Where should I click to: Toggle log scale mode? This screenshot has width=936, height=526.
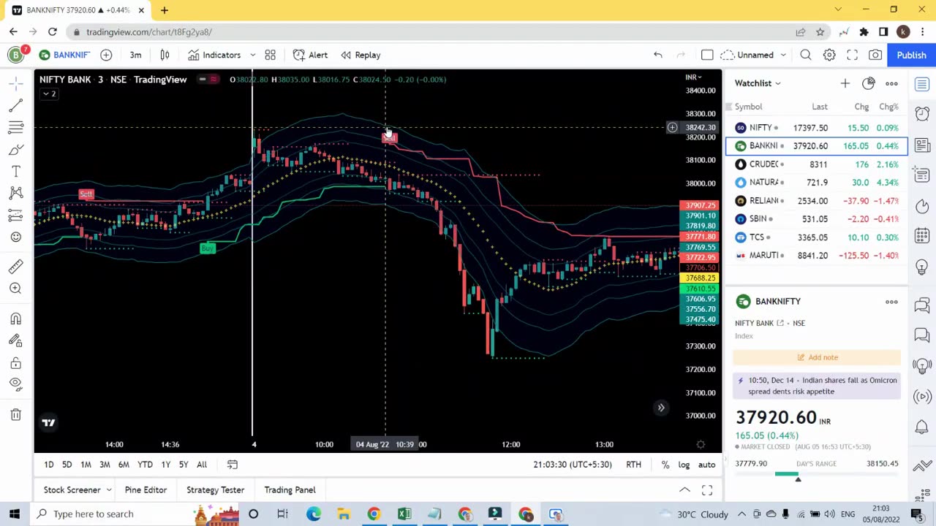click(684, 465)
